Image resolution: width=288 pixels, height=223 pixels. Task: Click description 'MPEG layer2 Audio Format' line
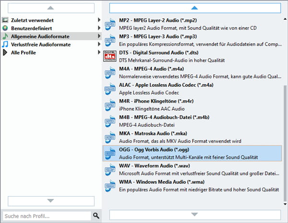point(188,28)
